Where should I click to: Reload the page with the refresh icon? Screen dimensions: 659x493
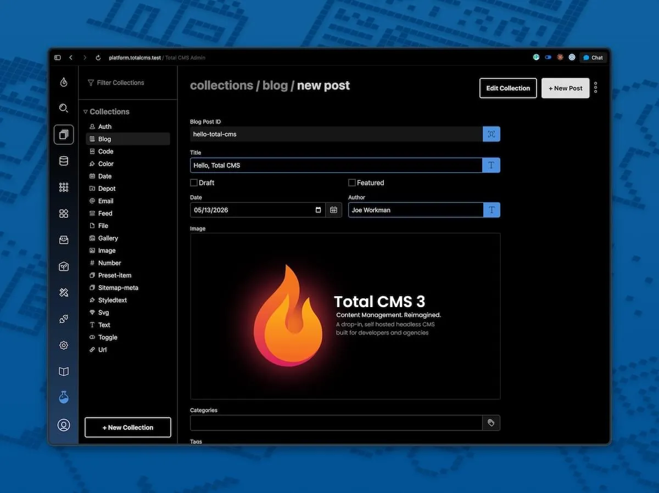click(98, 58)
